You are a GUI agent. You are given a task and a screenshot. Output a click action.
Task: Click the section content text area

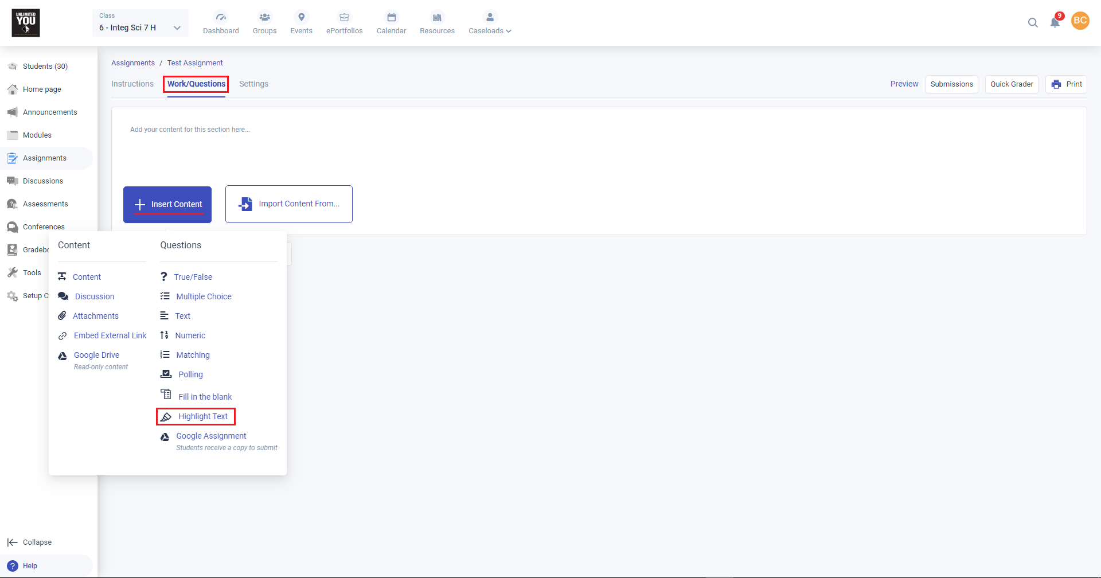599,130
